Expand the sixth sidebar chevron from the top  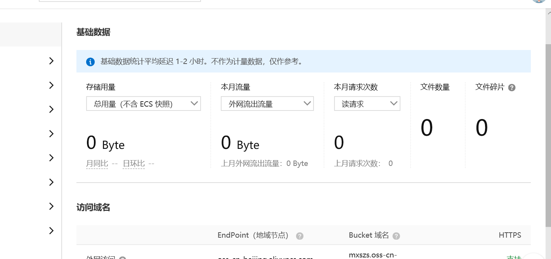[x=51, y=182]
